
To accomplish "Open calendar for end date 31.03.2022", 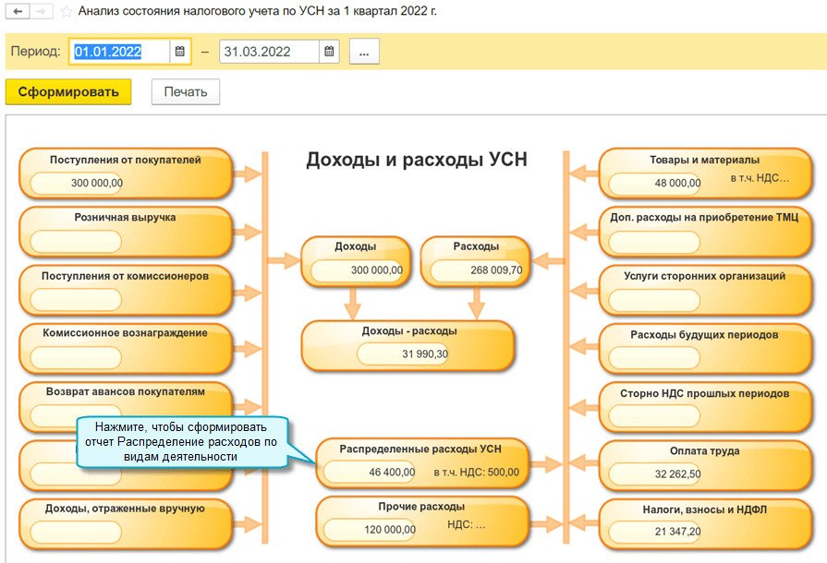I will [x=329, y=52].
